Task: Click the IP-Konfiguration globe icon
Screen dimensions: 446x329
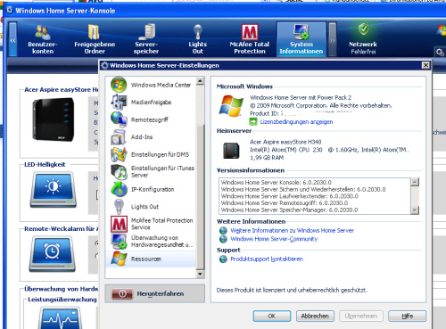Action: tap(119, 189)
